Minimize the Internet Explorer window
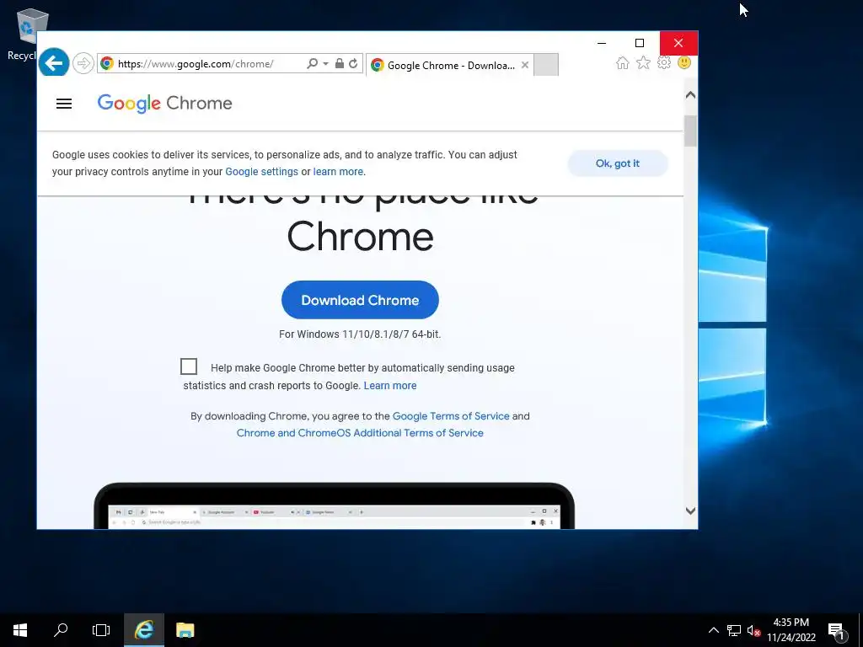The image size is (863, 647). tap(602, 43)
